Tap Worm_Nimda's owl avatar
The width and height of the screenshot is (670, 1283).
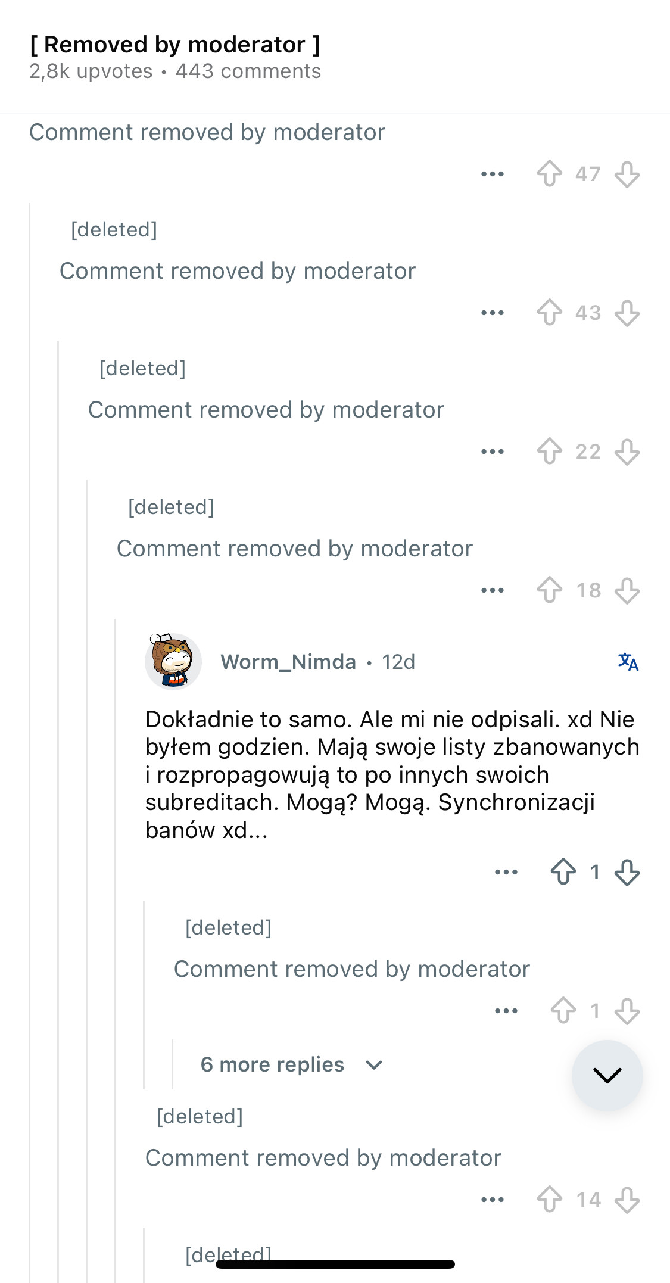pos(173,661)
